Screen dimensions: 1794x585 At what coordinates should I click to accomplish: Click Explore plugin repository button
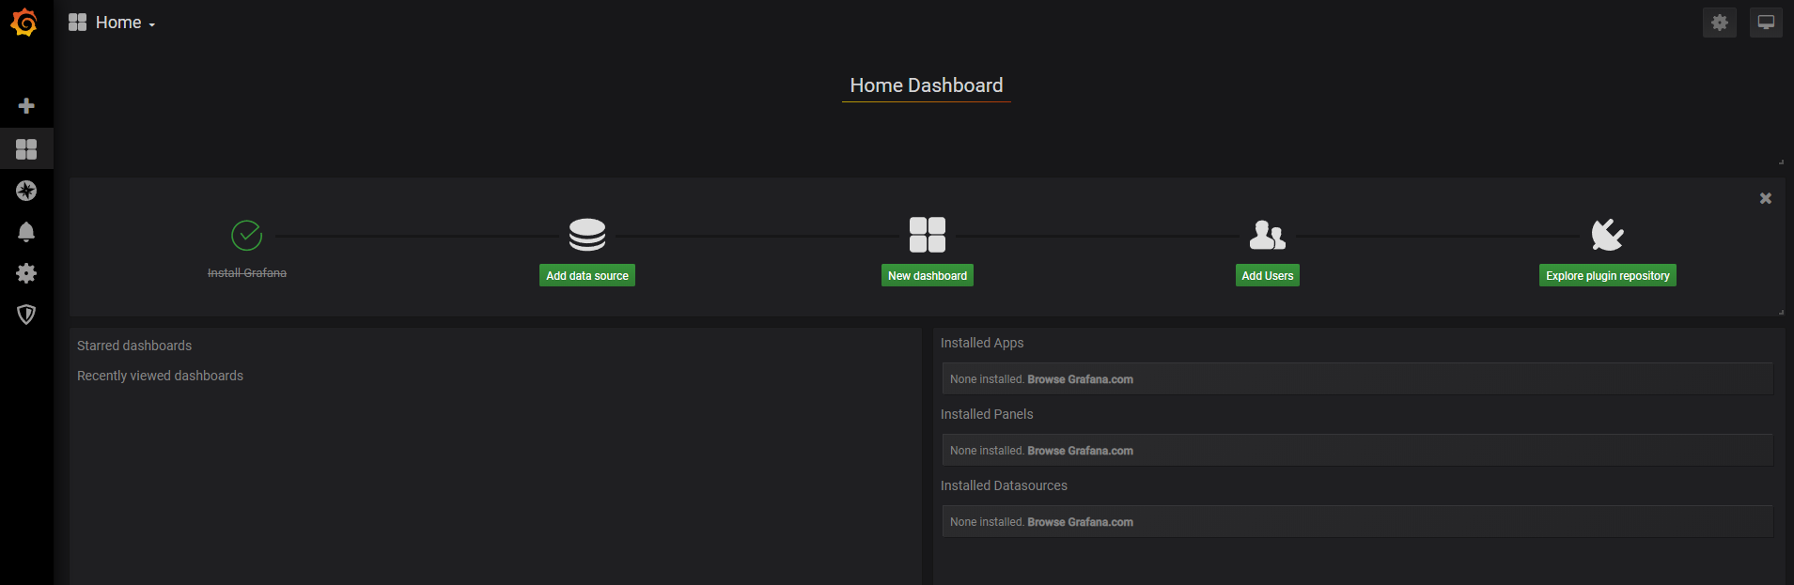(x=1608, y=275)
